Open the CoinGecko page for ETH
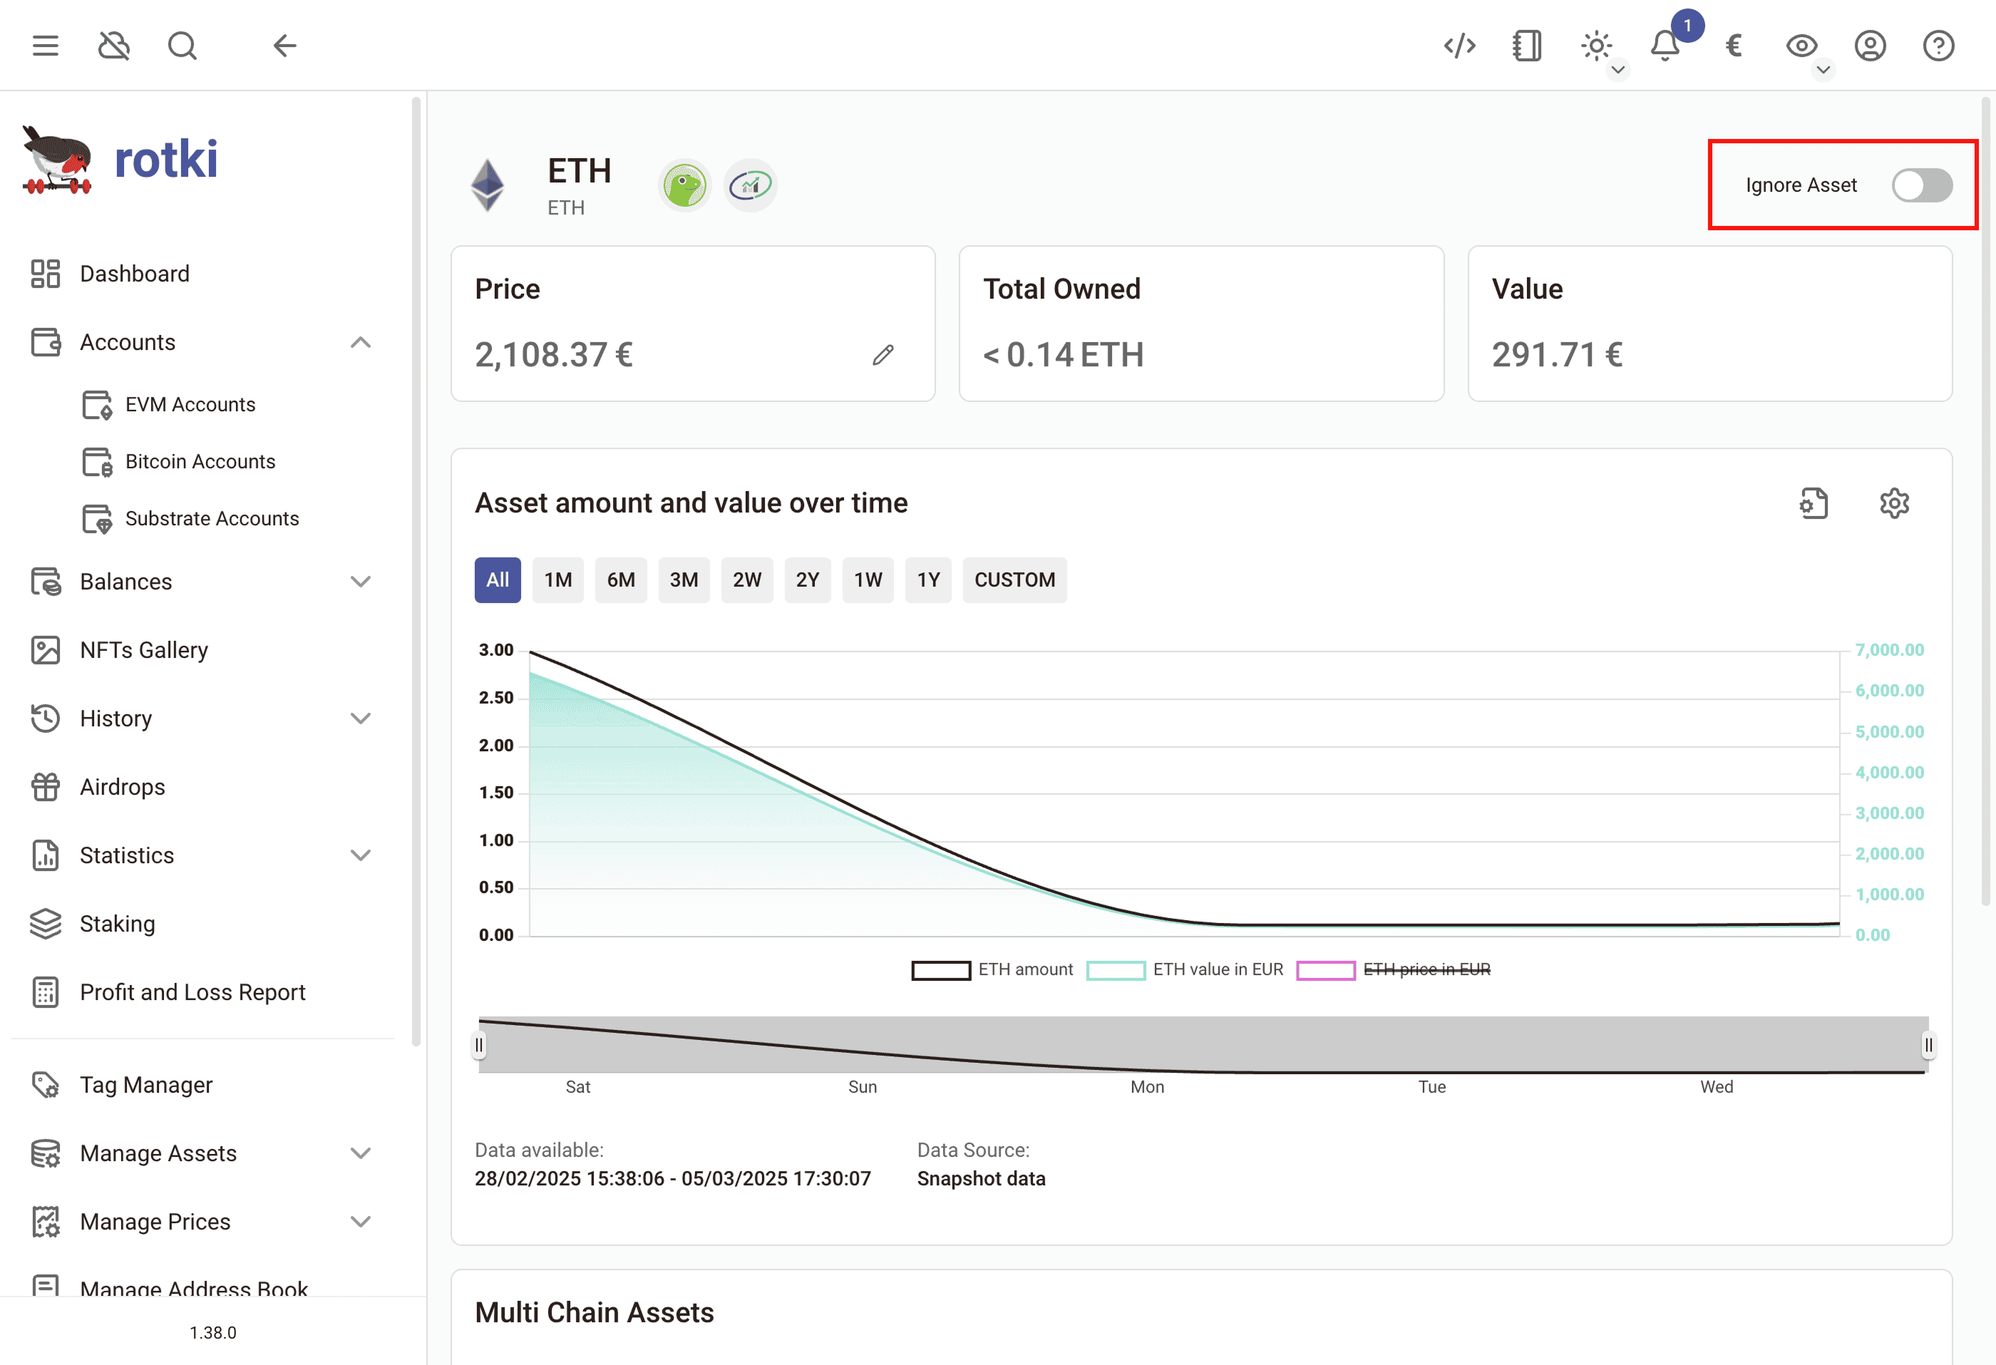 tap(684, 185)
